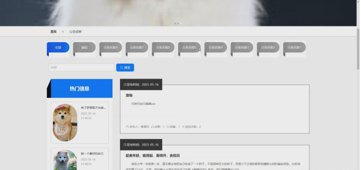The image size is (361, 170).
Task: Open the 分类名称4 category tab
Action: (x=216, y=47)
